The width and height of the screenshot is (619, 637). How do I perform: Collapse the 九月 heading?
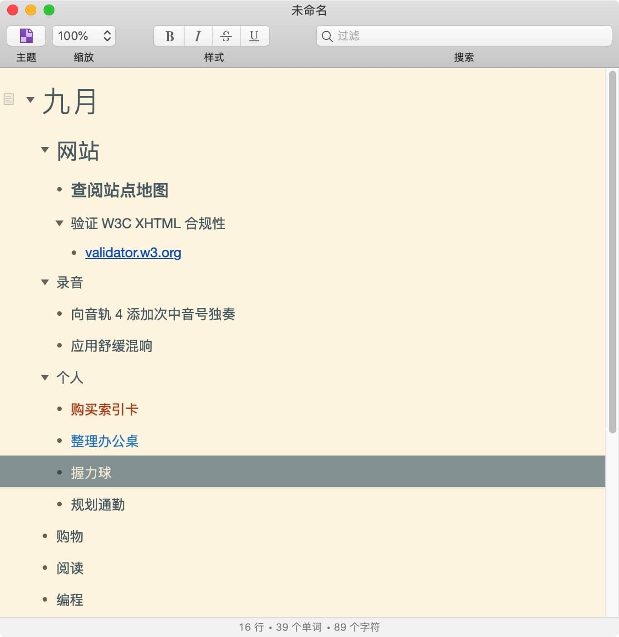tap(30, 99)
